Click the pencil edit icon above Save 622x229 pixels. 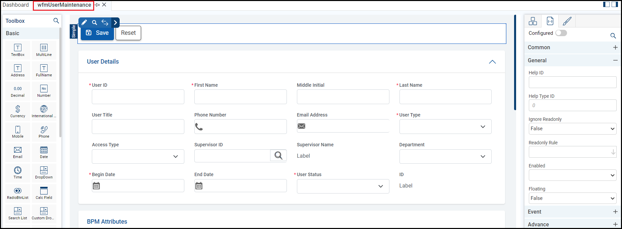click(x=84, y=22)
